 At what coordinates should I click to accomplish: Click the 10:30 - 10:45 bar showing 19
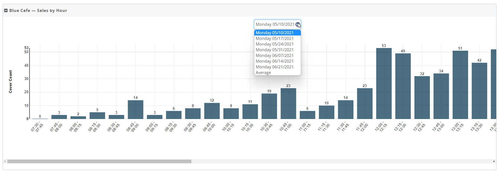pyautogui.click(x=269, y=106)
